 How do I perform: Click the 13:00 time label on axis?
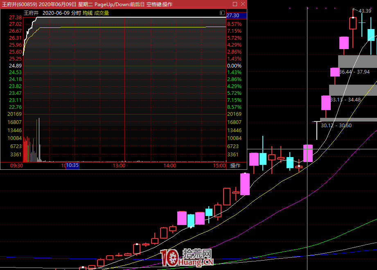tap(119, 166)
